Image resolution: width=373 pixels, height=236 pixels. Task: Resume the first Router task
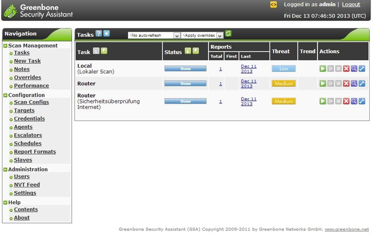point(331,84)
